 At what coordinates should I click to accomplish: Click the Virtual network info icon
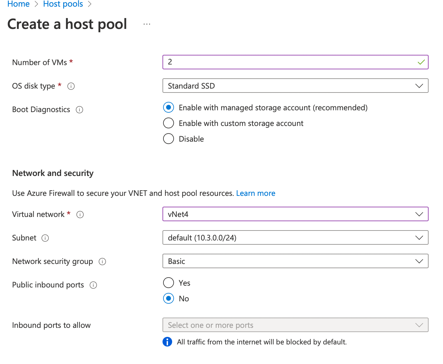click(80, 215)
